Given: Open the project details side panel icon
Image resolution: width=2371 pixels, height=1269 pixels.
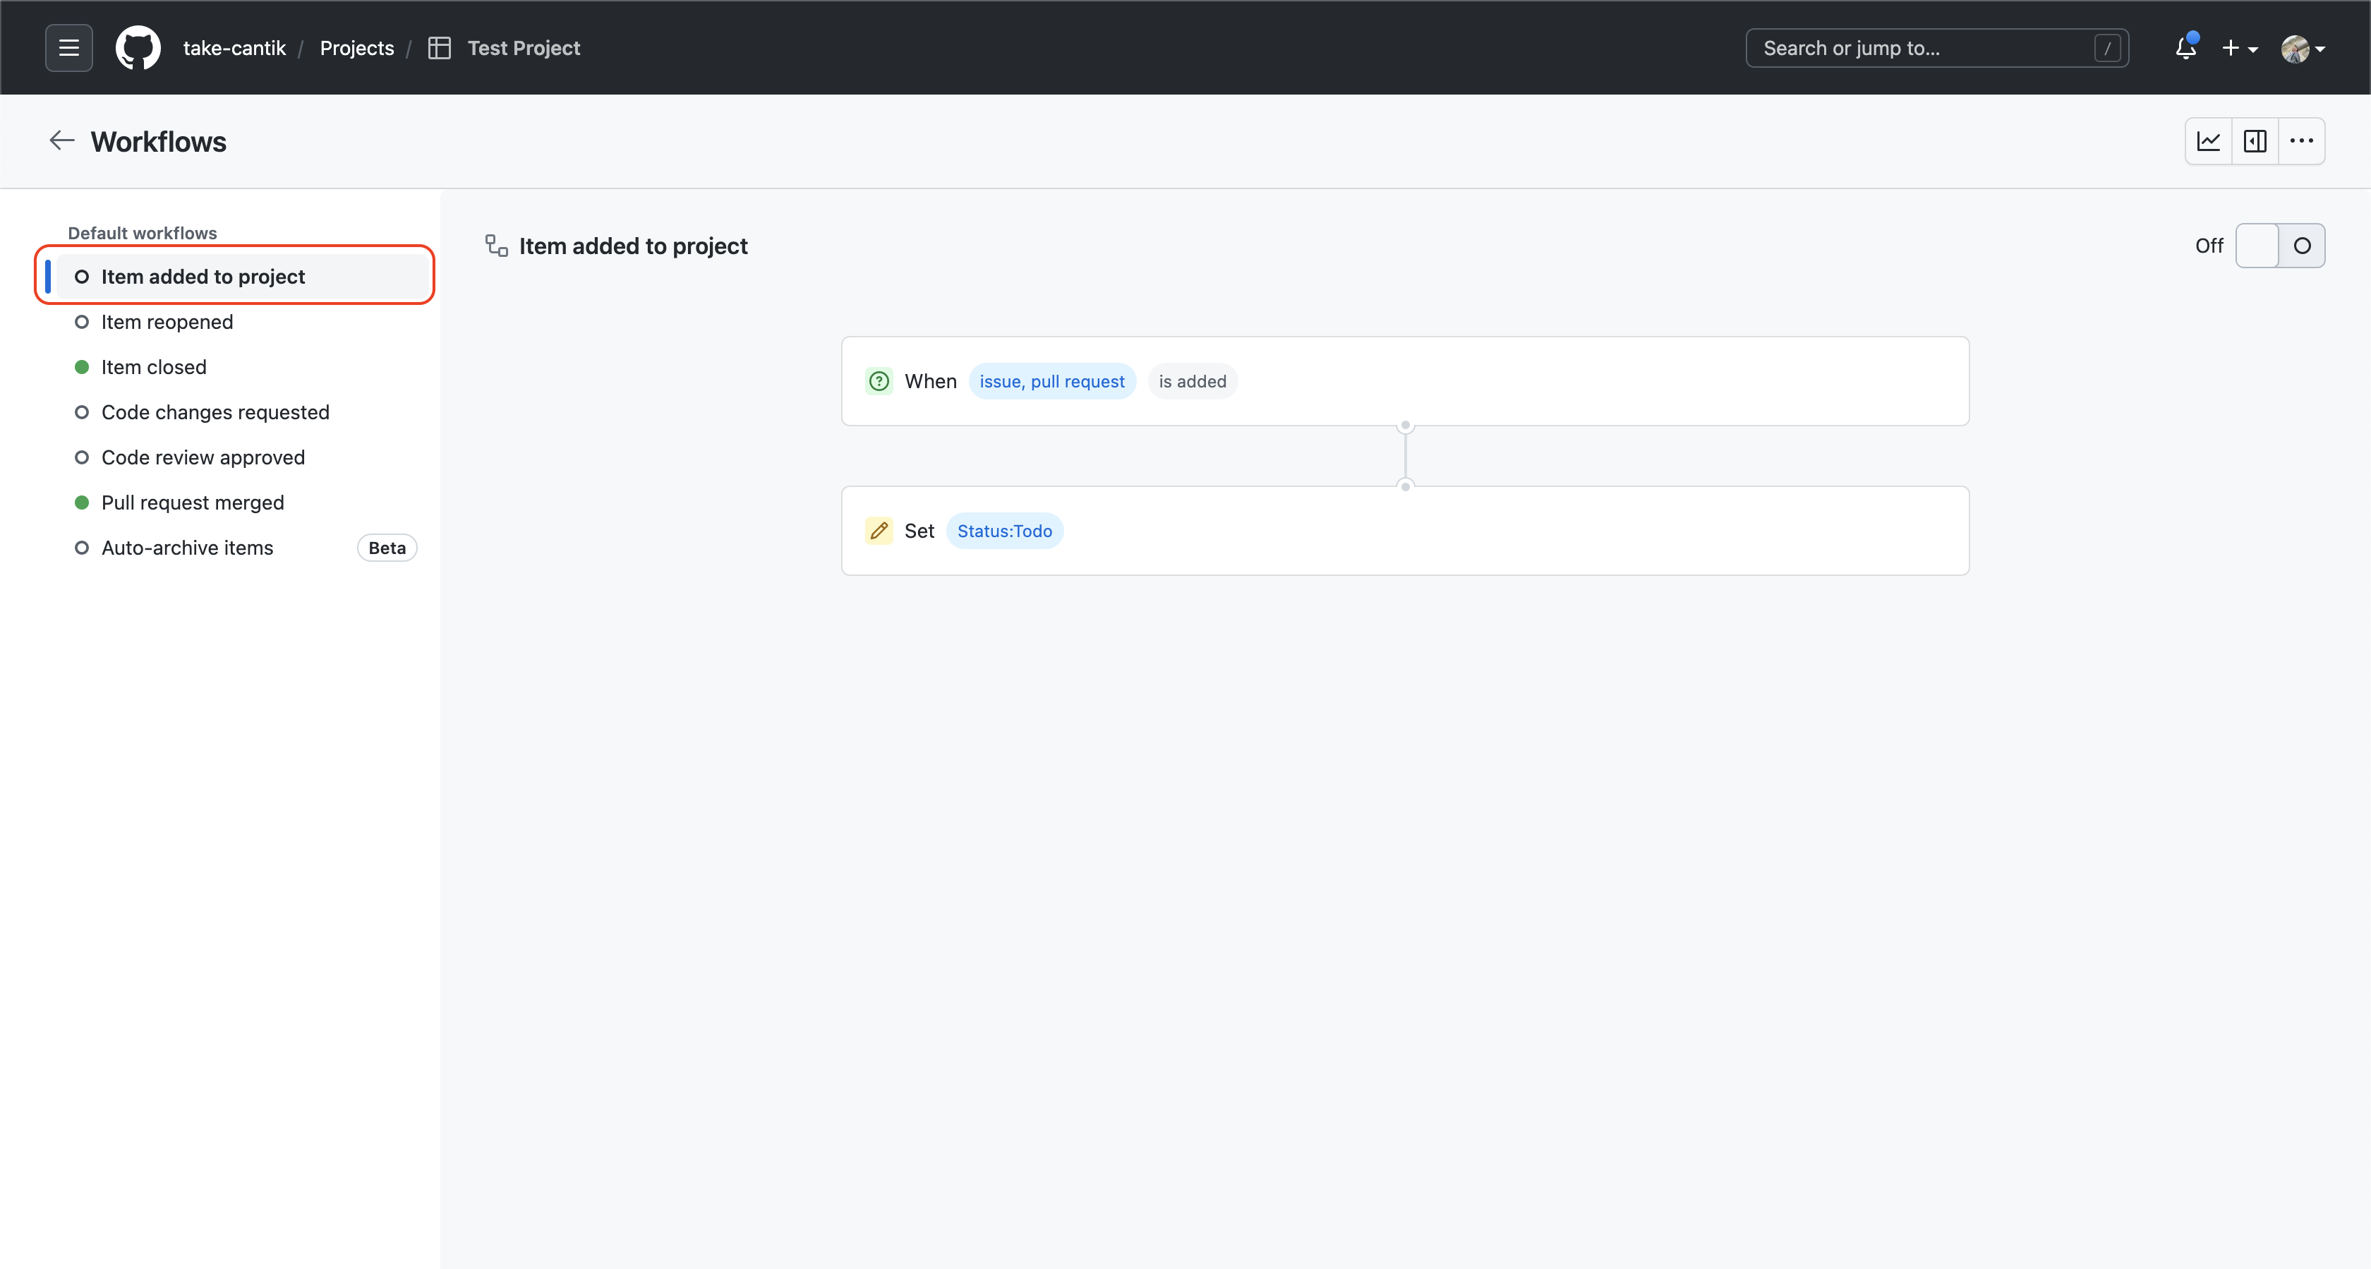Looking at the screenshot, I should pos(2255,141).
